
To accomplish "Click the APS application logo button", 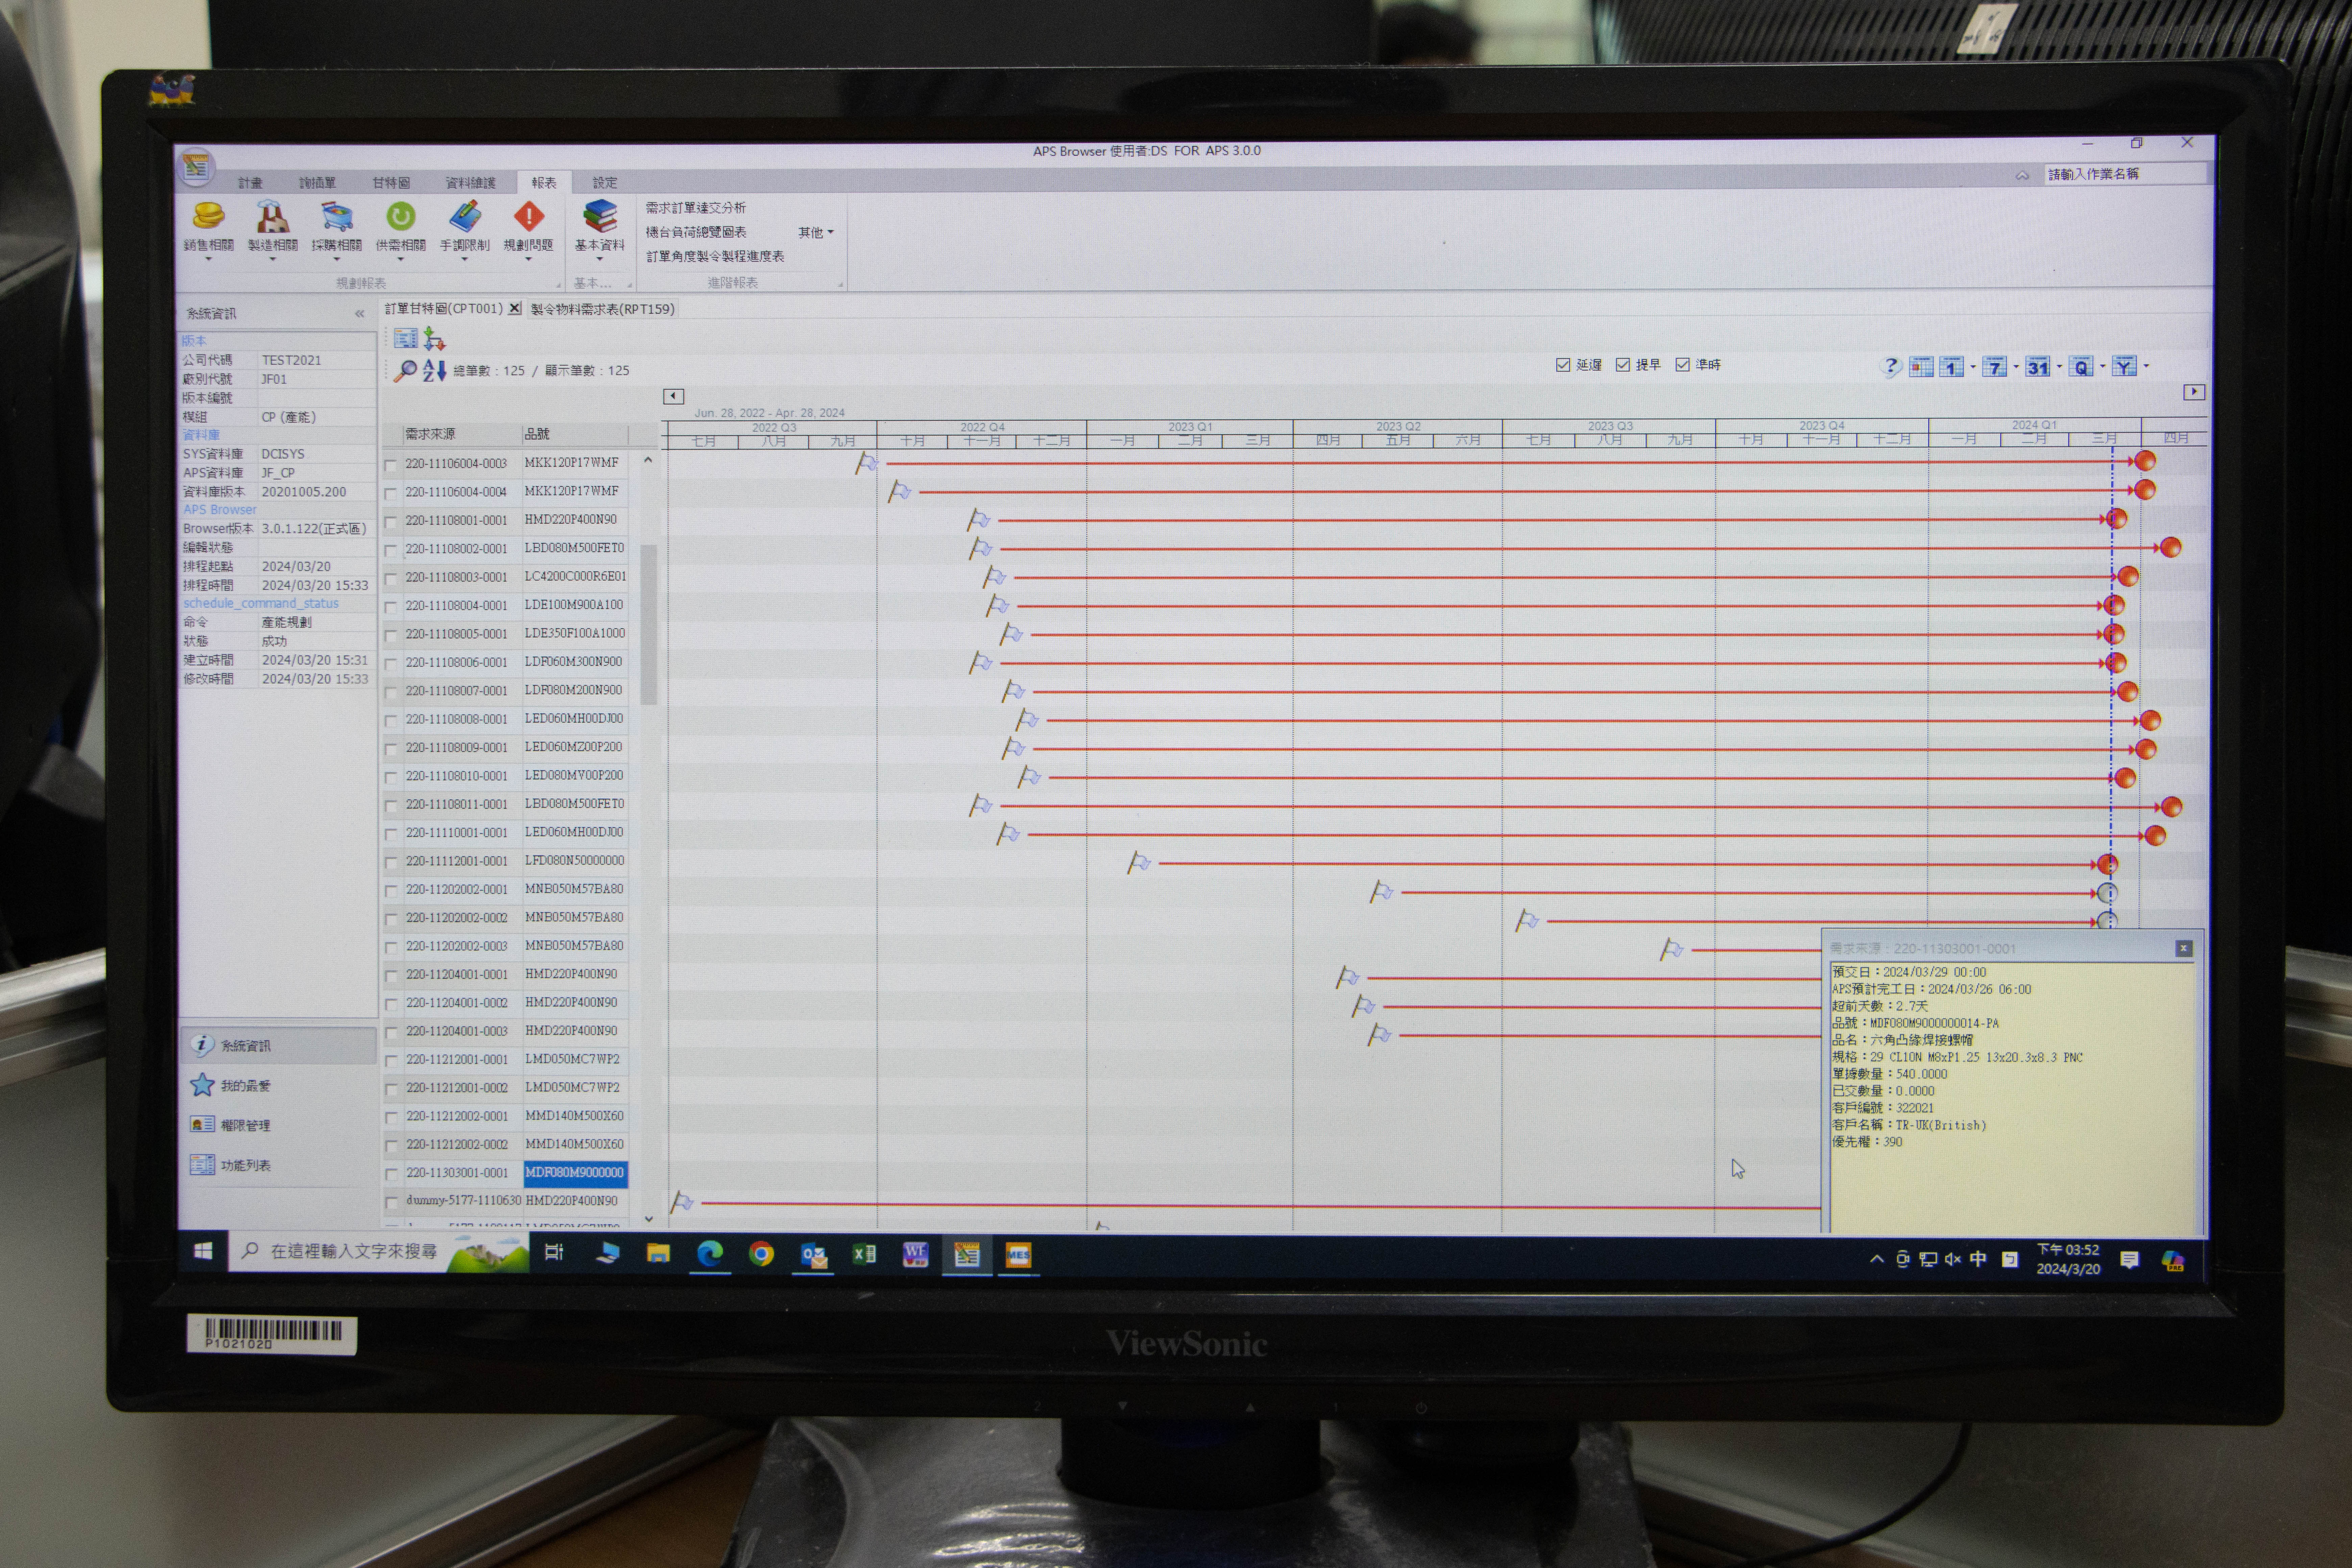I will (196, 167).
